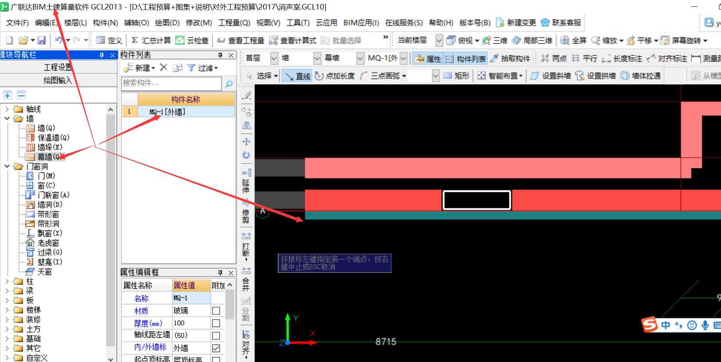The image size is (721, 362).
Task: Activate 局部三维 partial 3D
Action: pyautogui.click(x=532, y=40)
